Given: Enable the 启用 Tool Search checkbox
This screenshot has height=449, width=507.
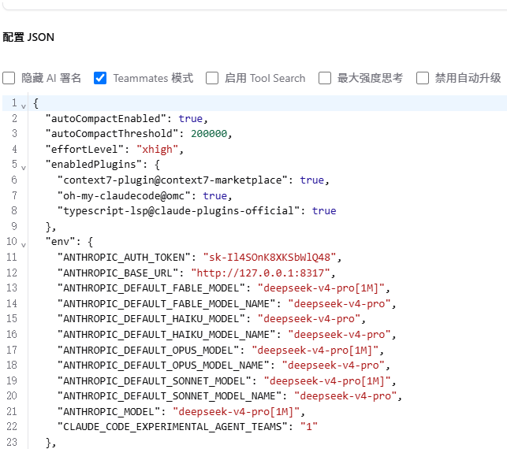Looking at the screenshot, I should pyautogui.click(x=212, y=78).
